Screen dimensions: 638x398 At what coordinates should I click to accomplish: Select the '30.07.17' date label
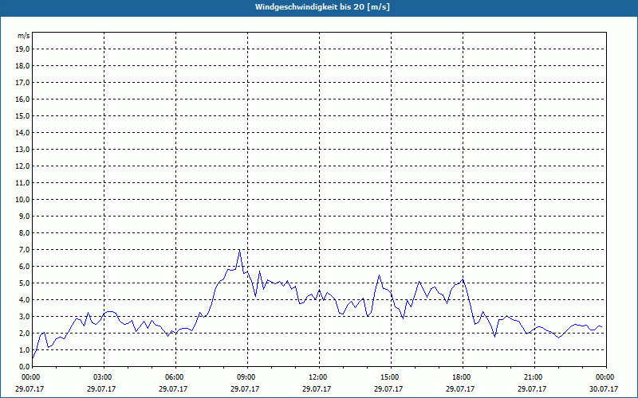[x=604, y=389]
